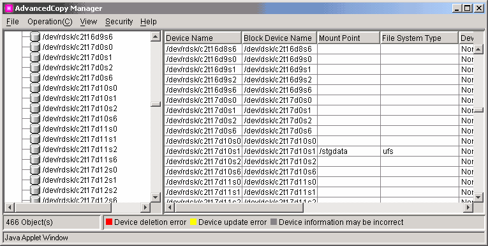The width and height of the screenshot is (488, 246).
Task: Click yellow Device update error legend swatch
Action: [193, 222]
